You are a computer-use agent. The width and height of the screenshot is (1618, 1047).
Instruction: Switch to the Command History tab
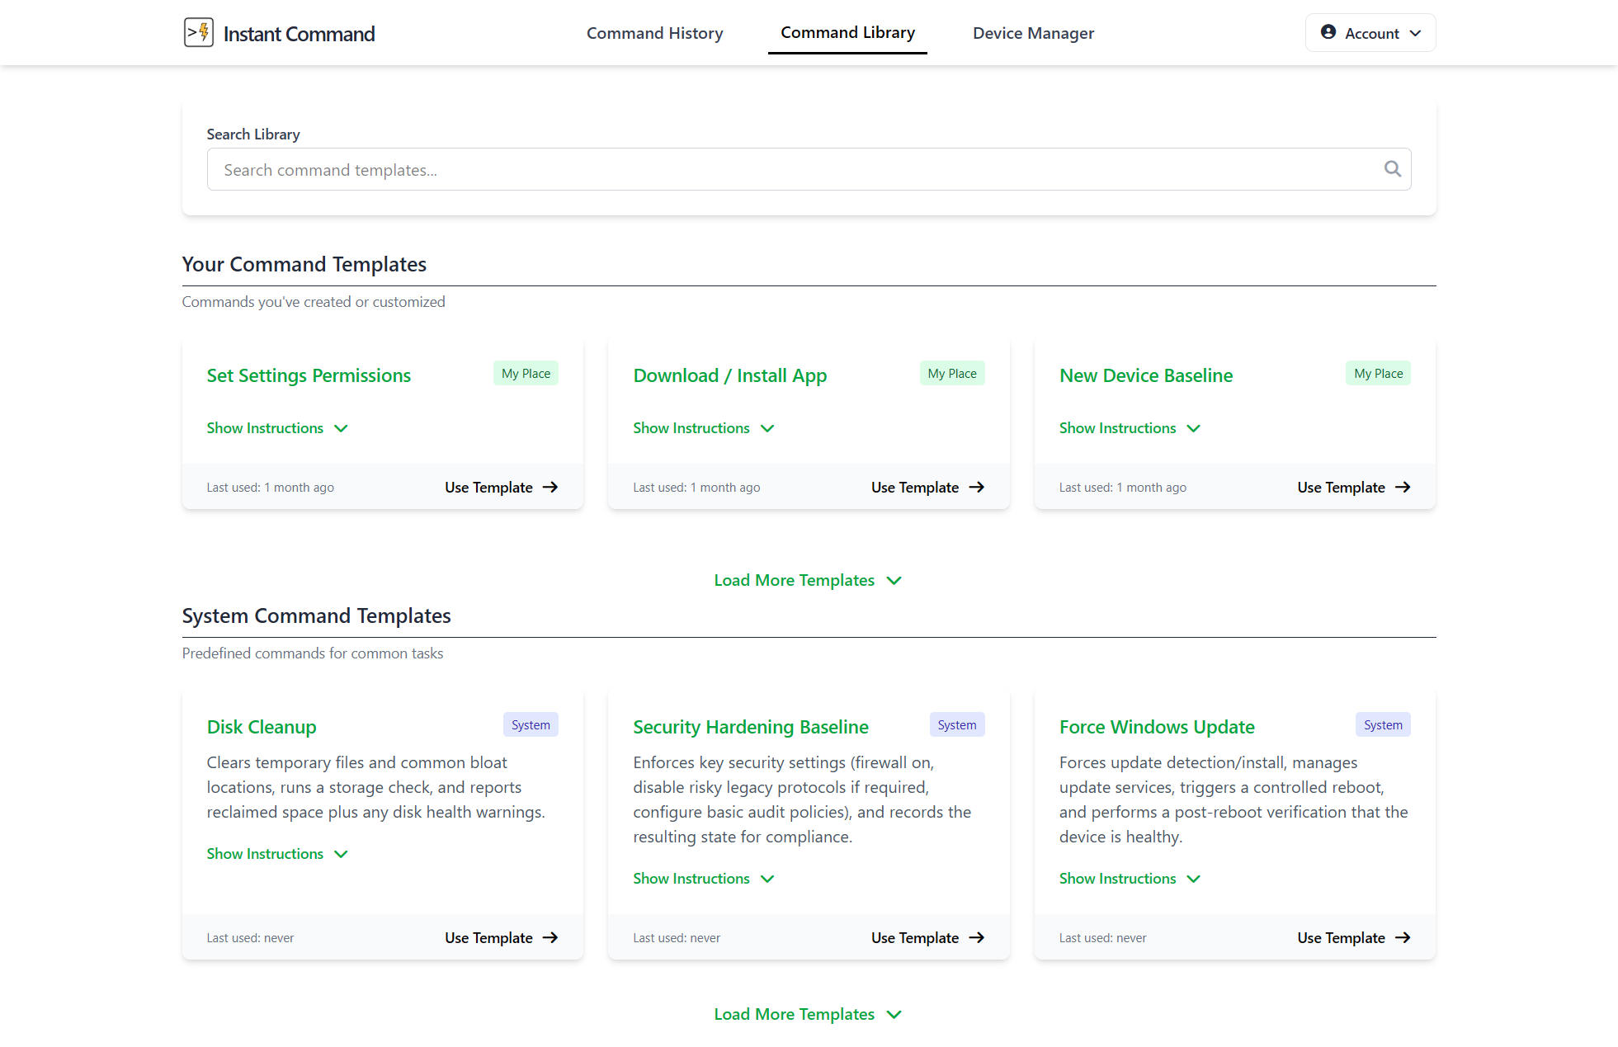[654, 32]
